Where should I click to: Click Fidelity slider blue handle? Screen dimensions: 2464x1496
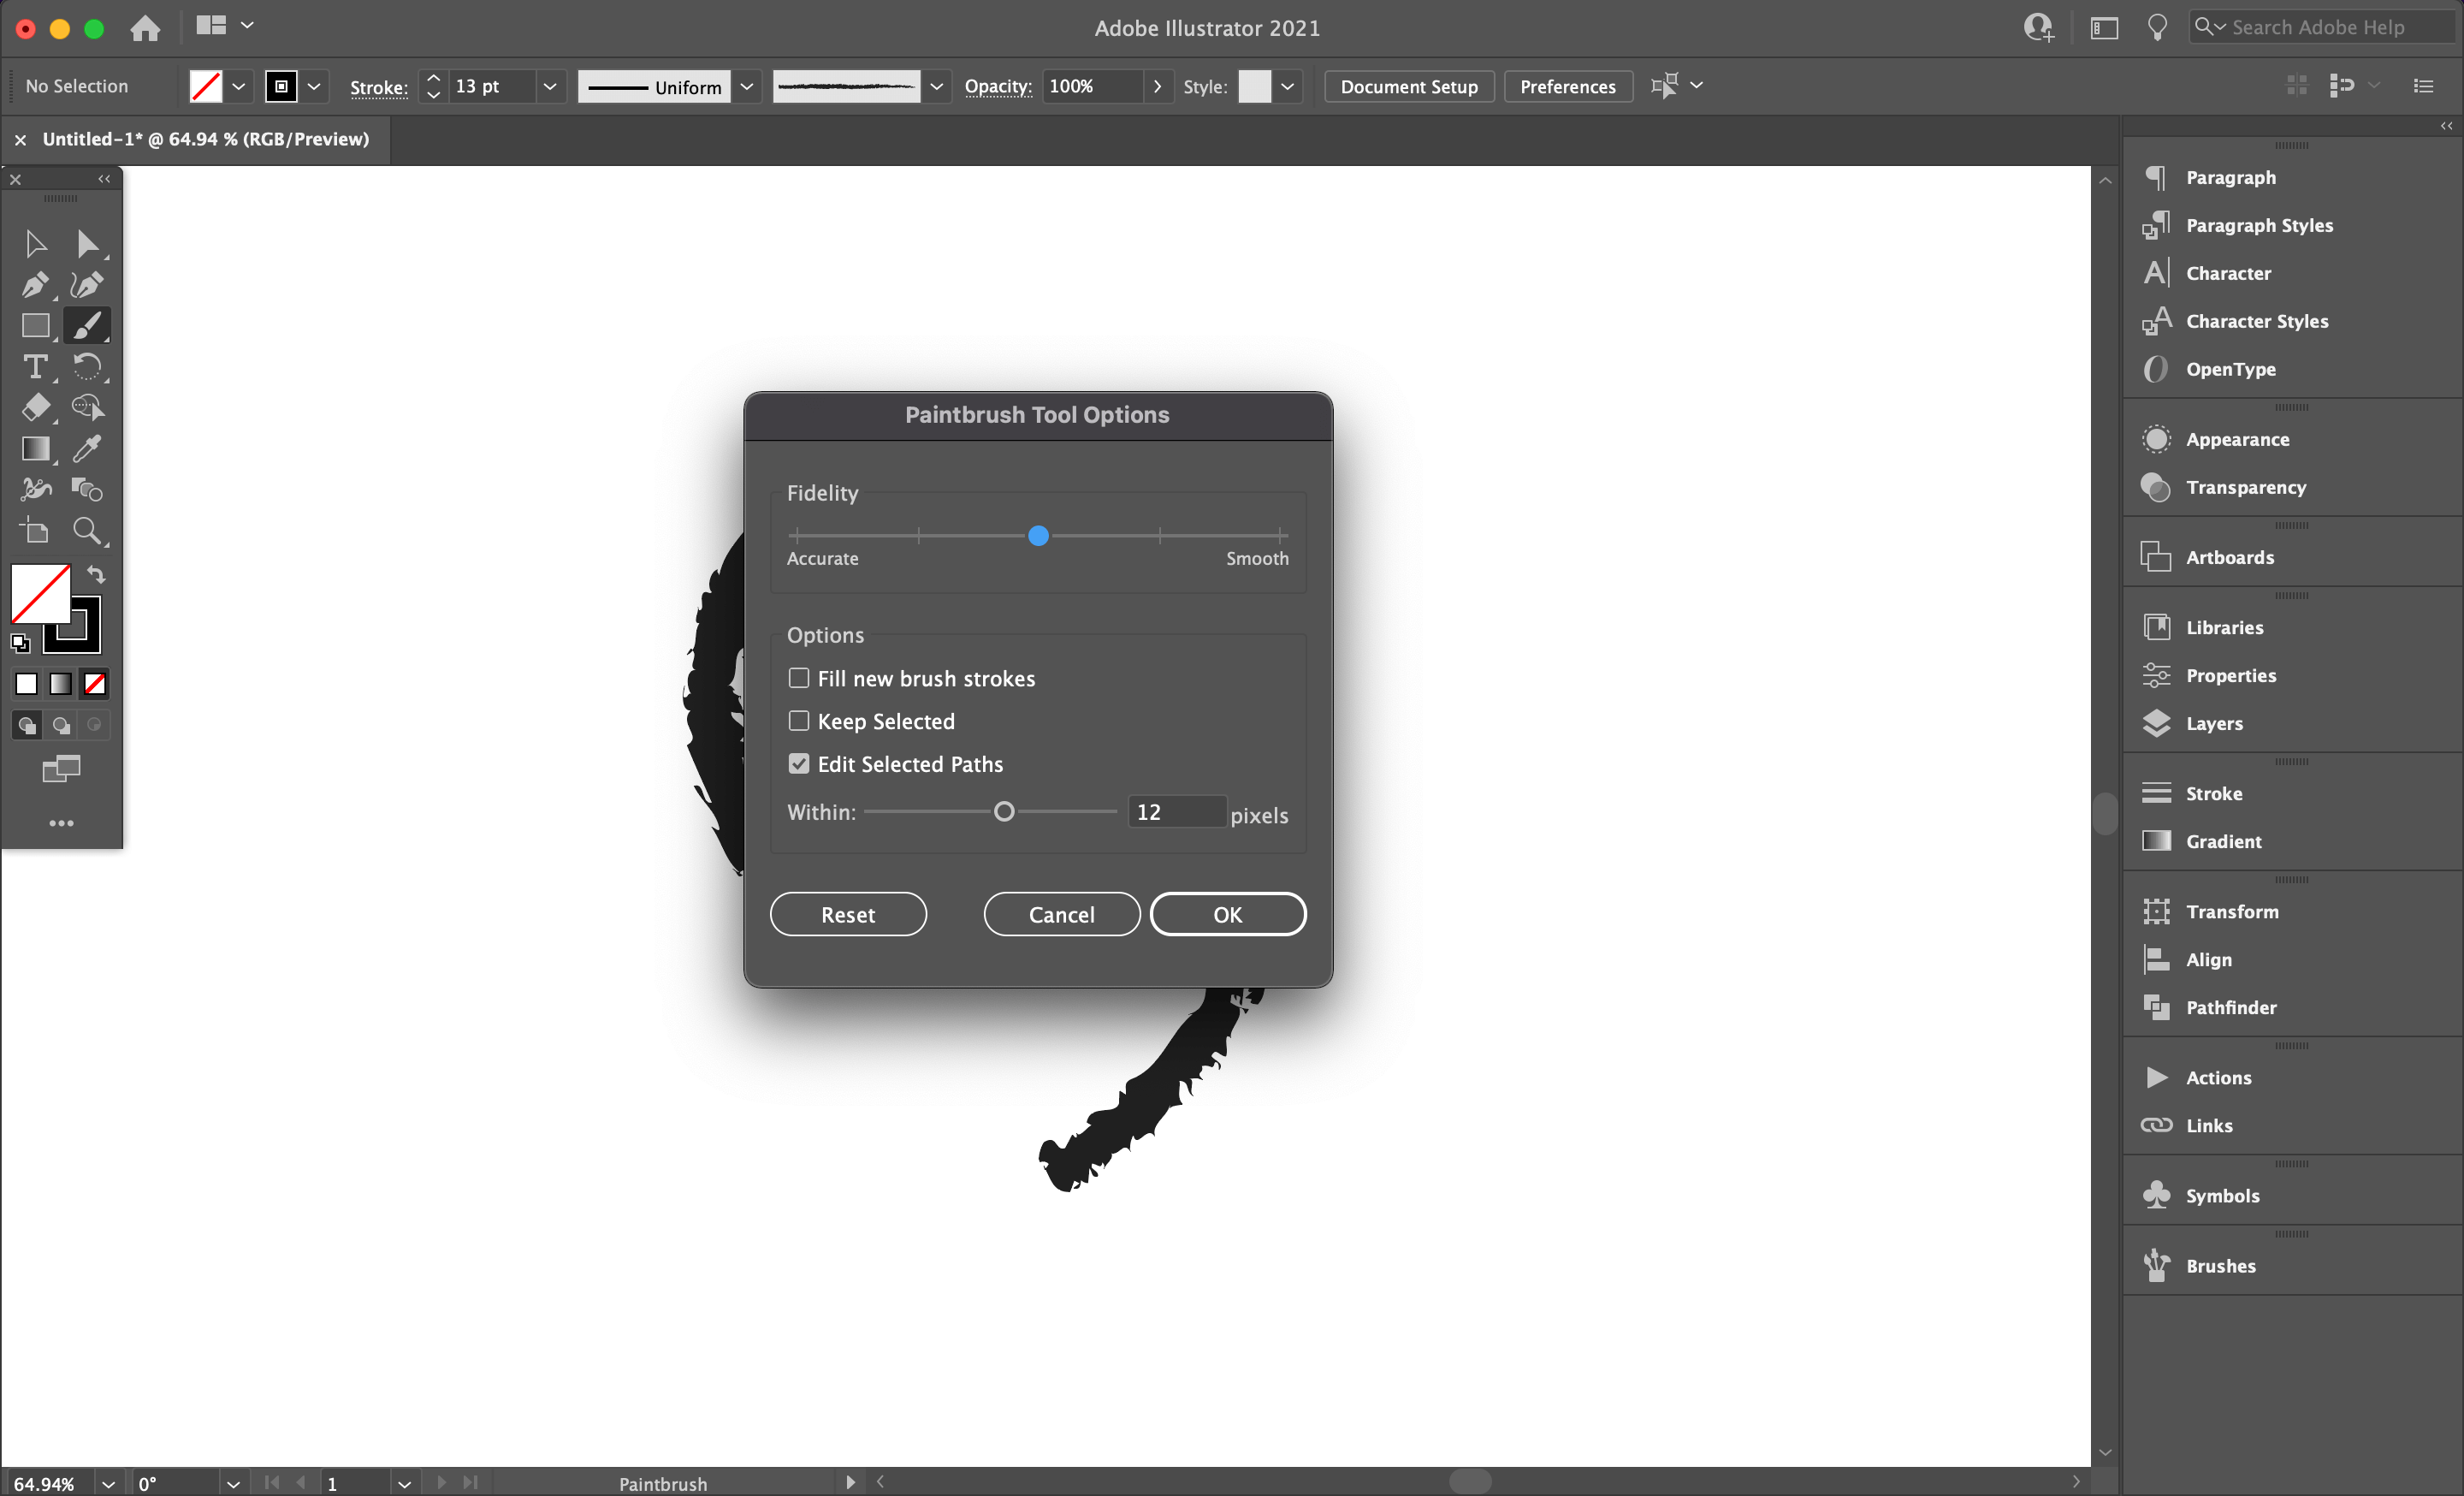(1039, 536)
